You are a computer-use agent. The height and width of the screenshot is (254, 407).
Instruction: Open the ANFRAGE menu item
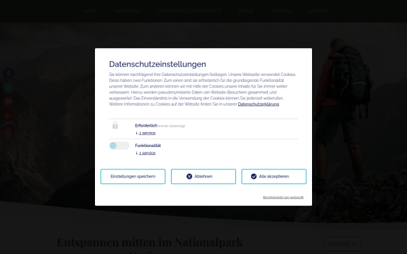282,11
